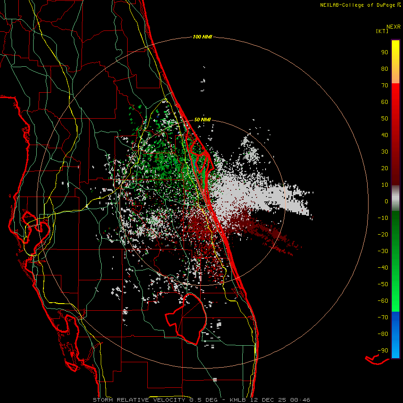This screenshot has width=403, height=403.
Task: Click the positive 50 legend value
Action: [x=385, y=119]
